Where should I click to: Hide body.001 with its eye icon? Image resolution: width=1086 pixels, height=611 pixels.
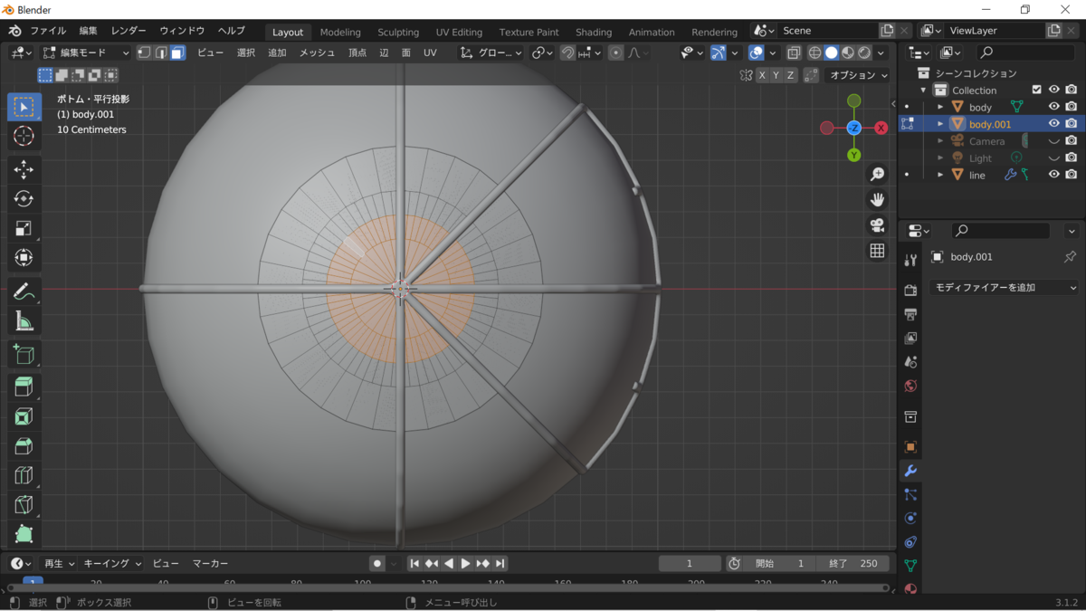click(1053, 124)
